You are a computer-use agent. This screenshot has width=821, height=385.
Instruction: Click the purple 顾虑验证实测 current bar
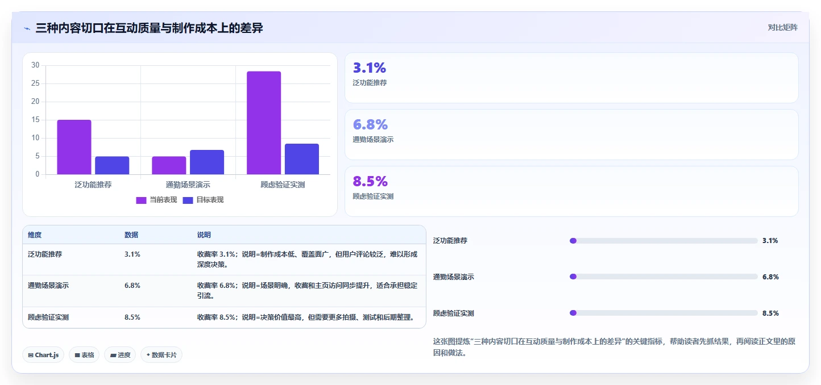[x=264, y=123]
